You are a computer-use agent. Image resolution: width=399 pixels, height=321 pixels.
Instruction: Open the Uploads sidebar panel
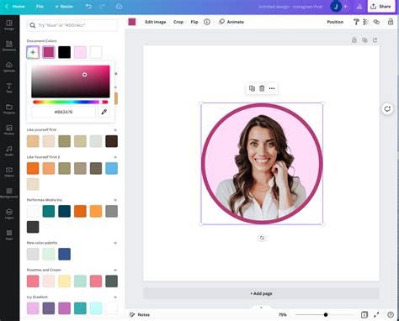tap(9, 67)
